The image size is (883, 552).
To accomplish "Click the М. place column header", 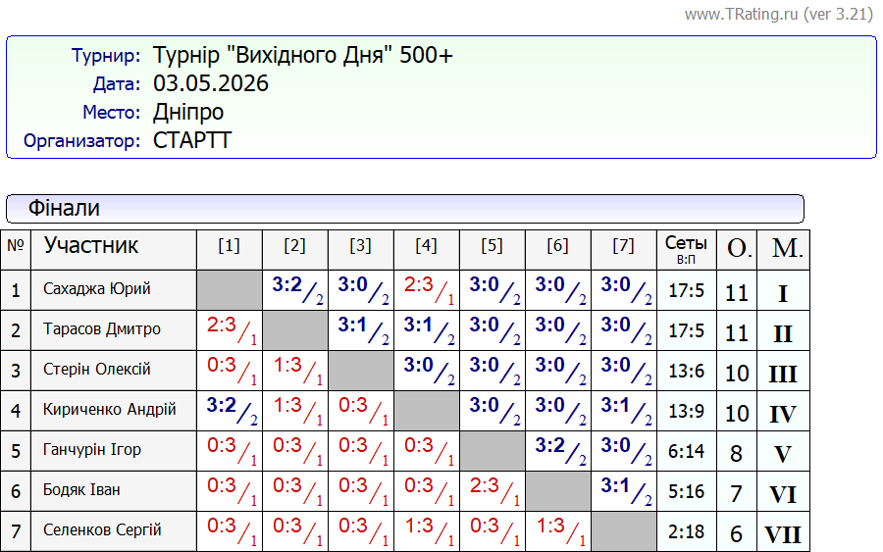I will 783,249.
